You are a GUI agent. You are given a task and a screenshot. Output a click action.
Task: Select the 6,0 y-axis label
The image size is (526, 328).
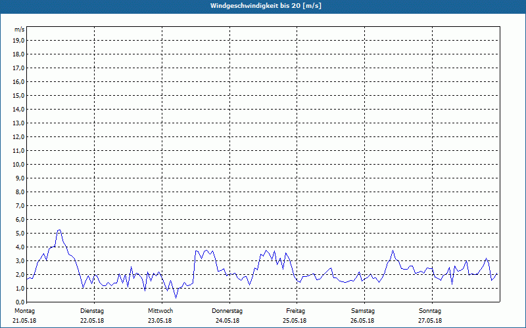20,220
